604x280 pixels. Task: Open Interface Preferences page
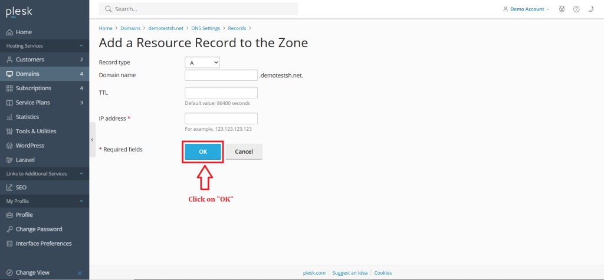45,244
